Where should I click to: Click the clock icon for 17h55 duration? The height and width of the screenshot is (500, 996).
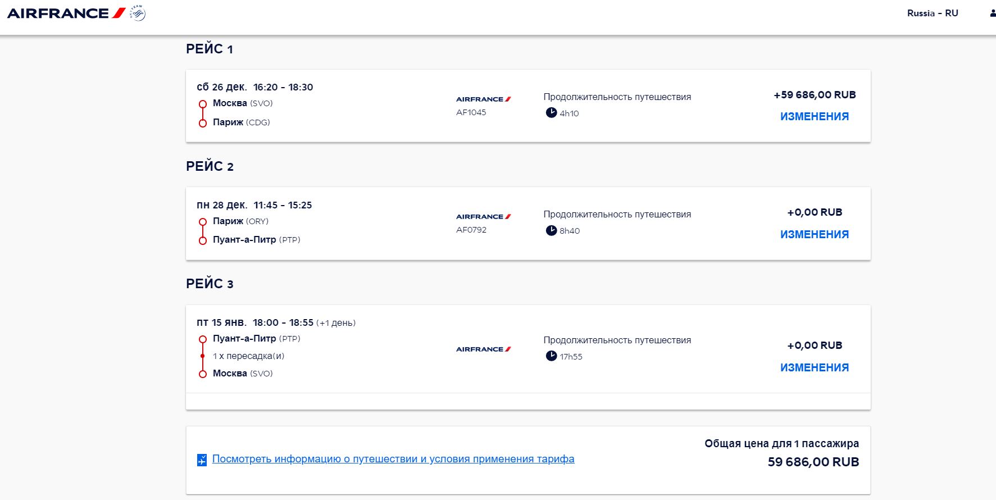[x=551, y=356]
